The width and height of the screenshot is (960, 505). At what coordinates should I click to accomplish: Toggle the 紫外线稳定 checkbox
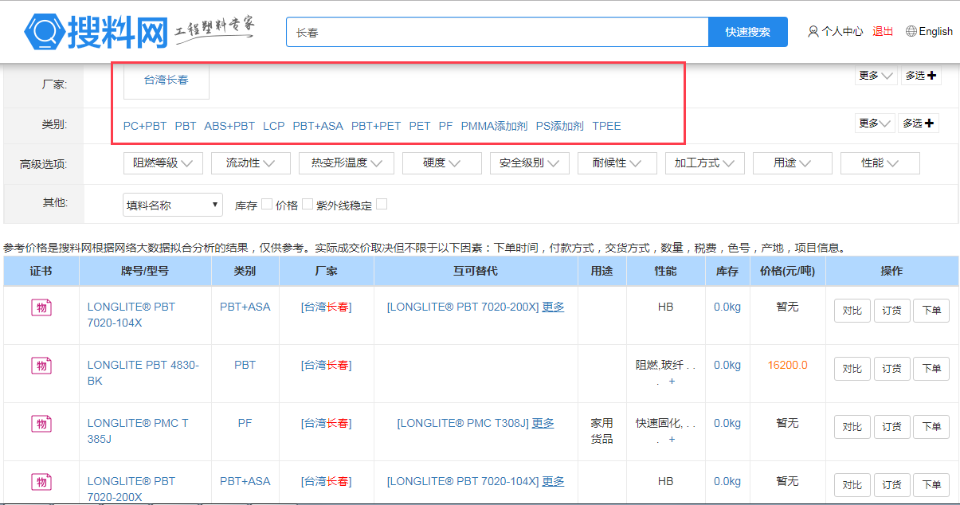(x=382, y=205)
